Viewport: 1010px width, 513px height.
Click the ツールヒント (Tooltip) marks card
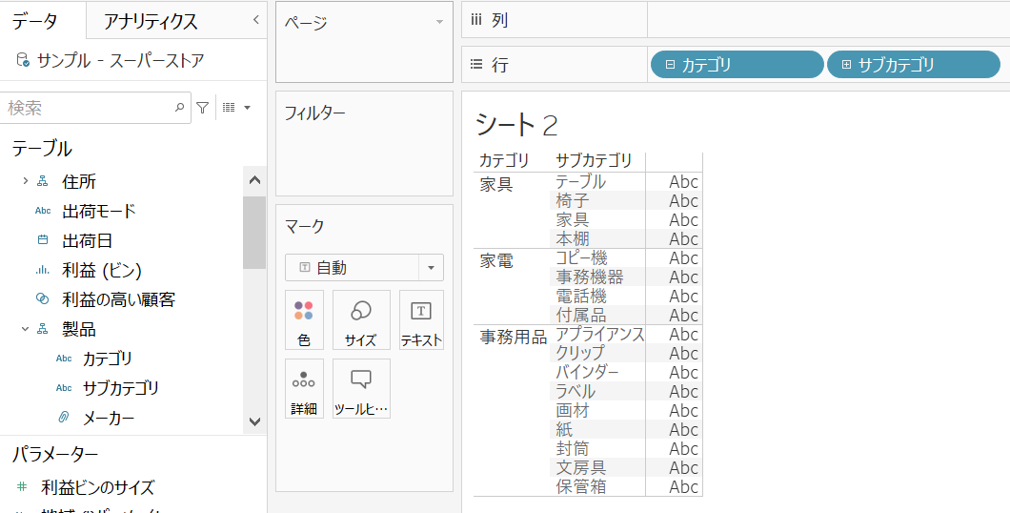point(361,388)
